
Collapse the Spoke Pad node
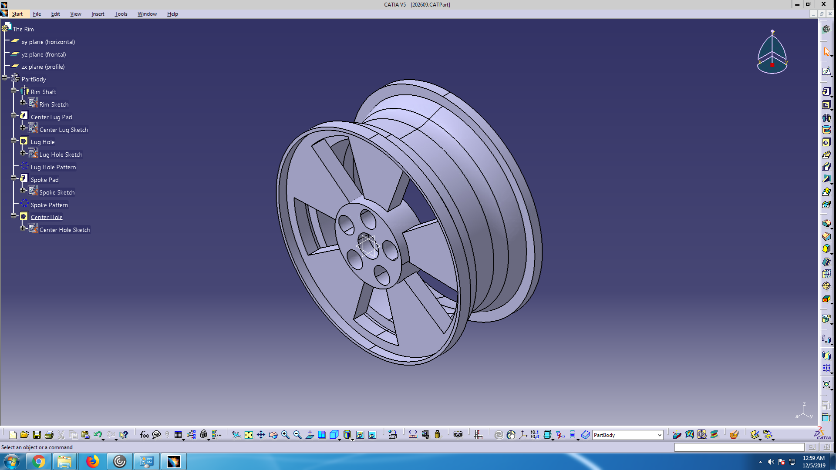(14, 178)
